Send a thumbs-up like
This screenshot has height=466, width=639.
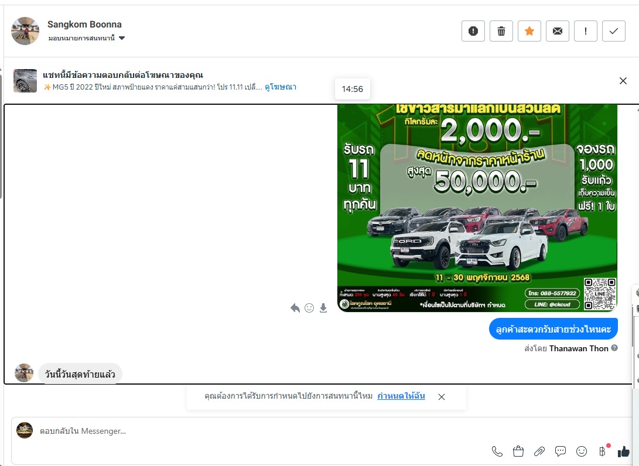pos(624,451)
